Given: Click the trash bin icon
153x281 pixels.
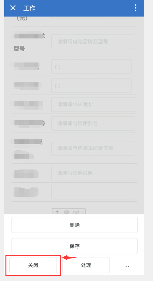Looking at the screenshot, I should [66, 212].
